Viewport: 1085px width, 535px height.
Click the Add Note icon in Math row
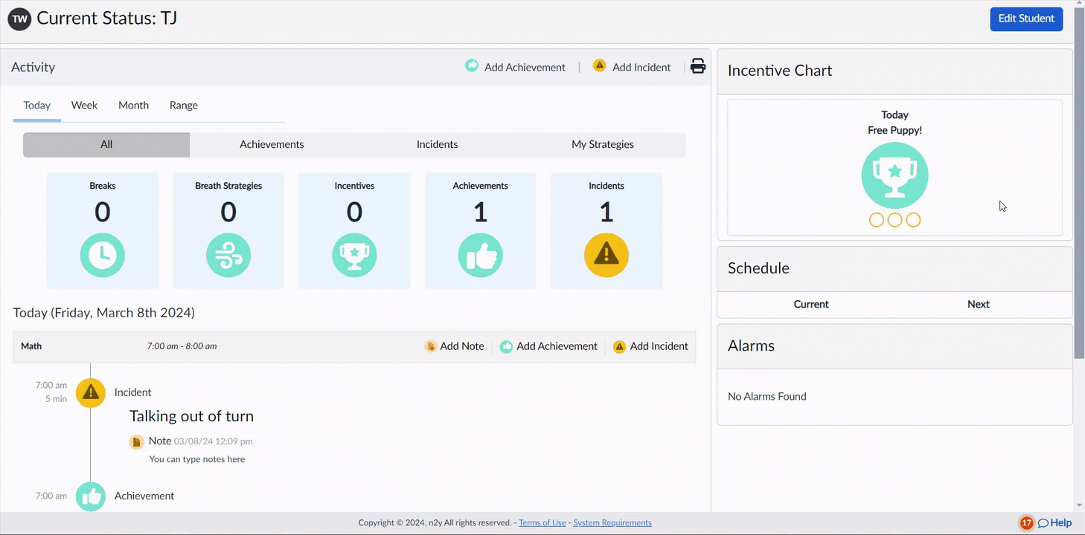coord(430,346)
